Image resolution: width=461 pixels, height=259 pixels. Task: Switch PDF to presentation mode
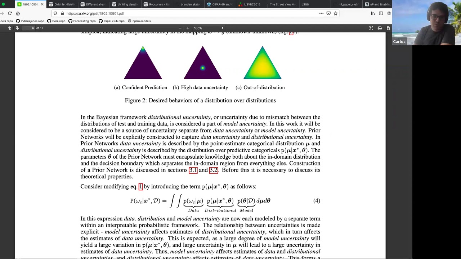tap(371, 28)
